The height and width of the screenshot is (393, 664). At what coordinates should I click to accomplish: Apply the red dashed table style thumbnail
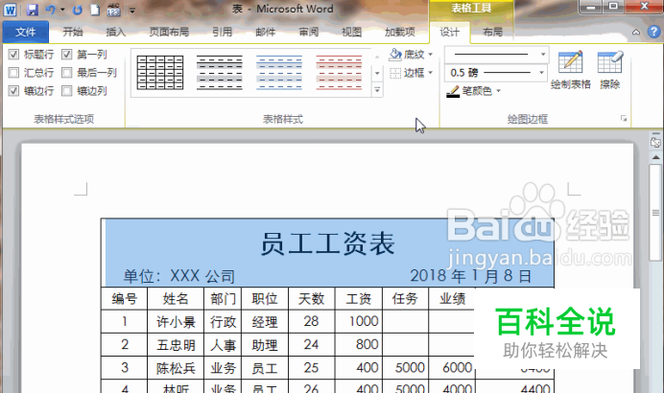[x=339, y=73]
